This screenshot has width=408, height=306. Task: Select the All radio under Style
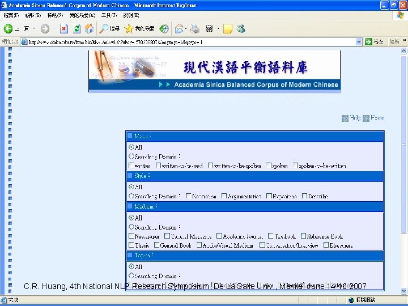[131, 187]
